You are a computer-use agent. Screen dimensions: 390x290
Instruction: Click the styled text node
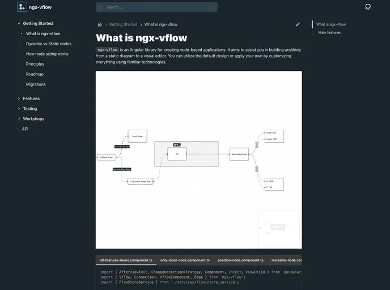[x=140, y=181]
